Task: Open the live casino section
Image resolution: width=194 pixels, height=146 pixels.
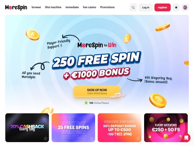Action: pos(90,7)
